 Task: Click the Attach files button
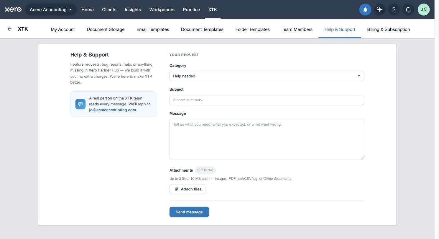(188, 189)
